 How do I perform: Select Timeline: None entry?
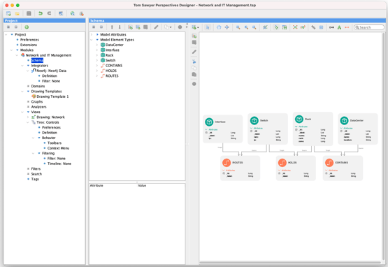pos(59,164)
